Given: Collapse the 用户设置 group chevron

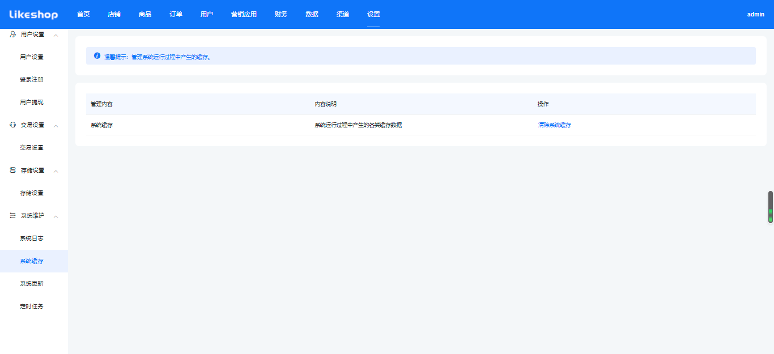Looking at the screenshot, I should tap(56, 35).
